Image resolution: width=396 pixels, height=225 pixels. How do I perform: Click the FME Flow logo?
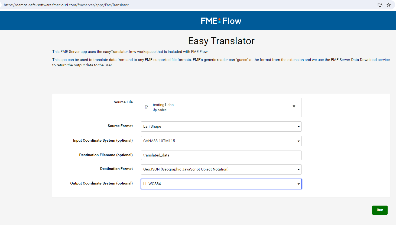pyautogui.click(x=221, y=21)
